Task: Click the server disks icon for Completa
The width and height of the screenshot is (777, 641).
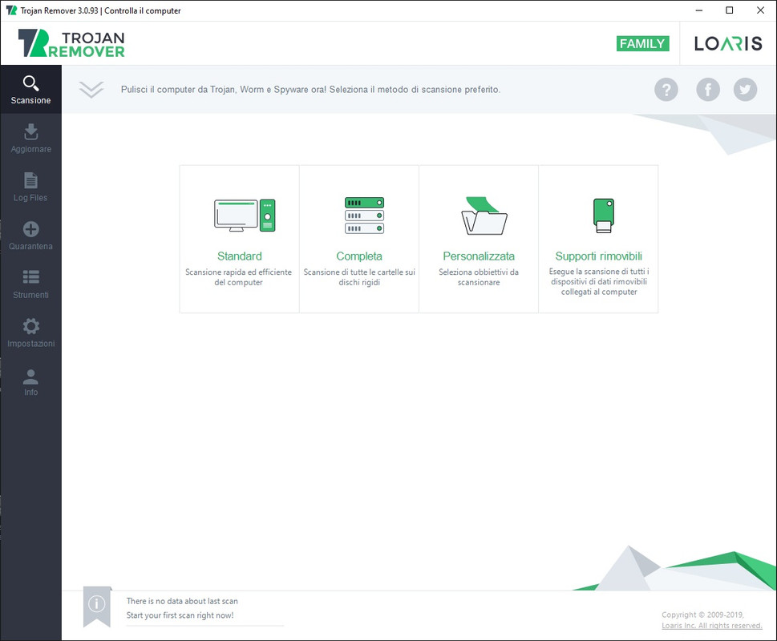Action: tap(364, 216)
